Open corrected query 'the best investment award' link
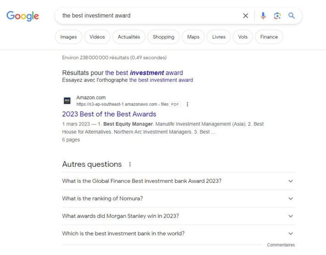This screenshot has height=255, width=326. (x=144, y=73)
